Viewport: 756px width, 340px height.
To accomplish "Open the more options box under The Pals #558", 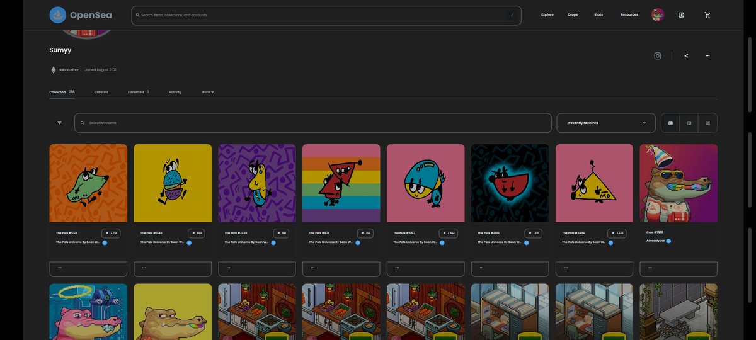I will pos(88,269).
